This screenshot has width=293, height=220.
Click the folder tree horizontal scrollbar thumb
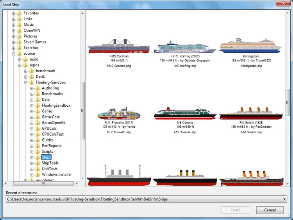(x=43, y=184)
